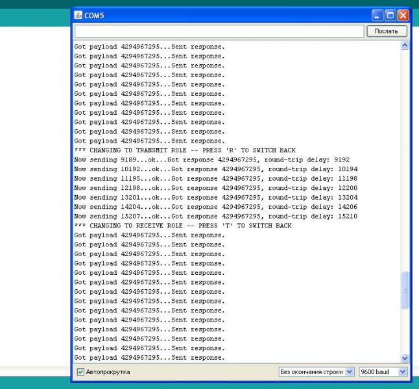Open the Без окончания строки line ending dropdown
Screen dimensions: 419x389
(x=317, y=371)
